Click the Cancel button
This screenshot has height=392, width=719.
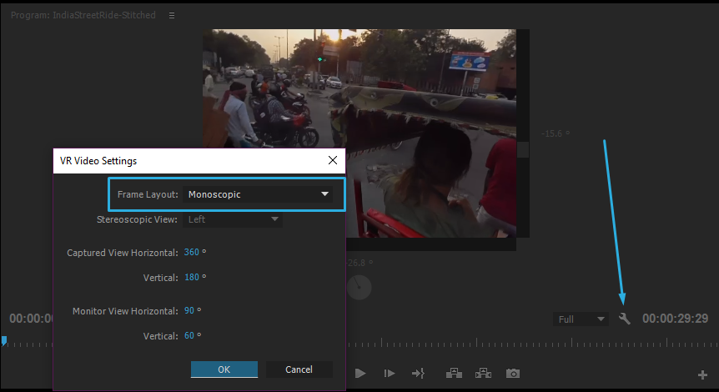coord(299,369)
